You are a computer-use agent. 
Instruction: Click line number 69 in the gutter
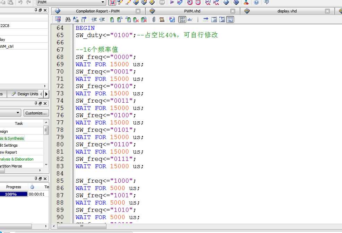60,64
